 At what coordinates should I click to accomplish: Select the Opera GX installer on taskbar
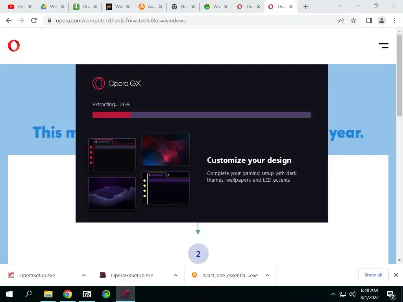[x=126, y=294]
